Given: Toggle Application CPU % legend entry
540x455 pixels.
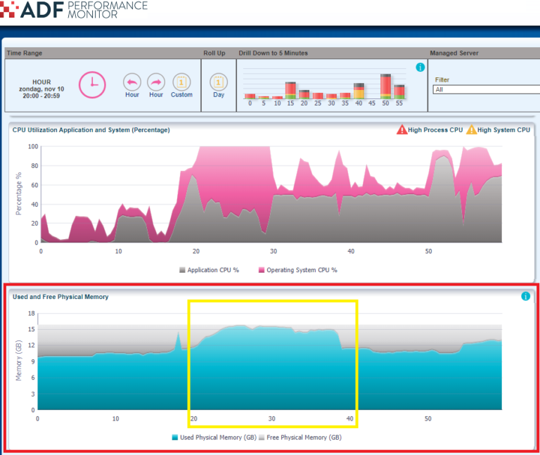Looking at the screenshot, I should pyautogui.click(x=209, y=270).
